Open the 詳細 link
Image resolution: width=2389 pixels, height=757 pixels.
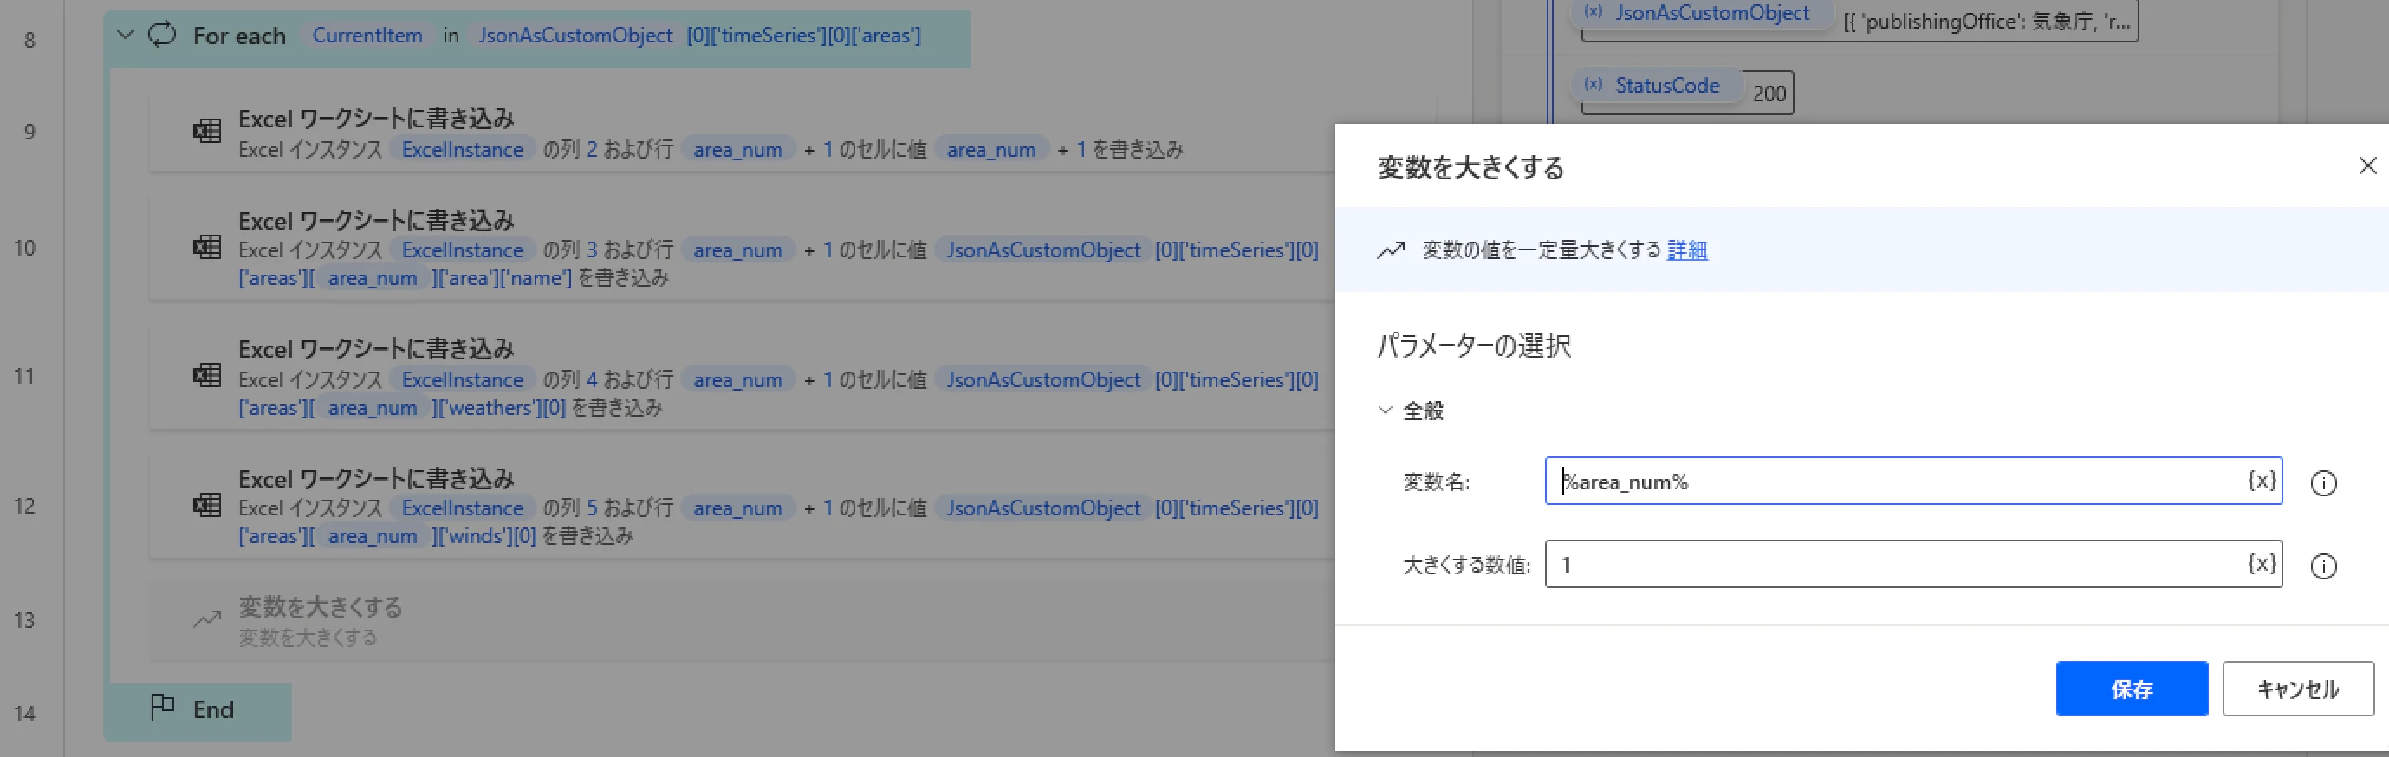click(1687, 250)
